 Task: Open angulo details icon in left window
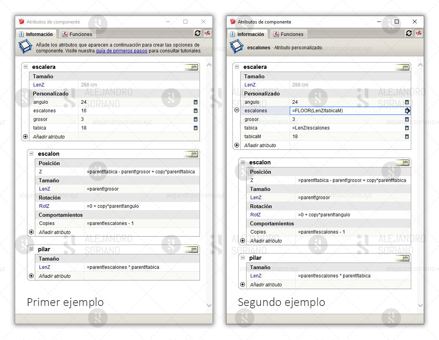point(196,102)
